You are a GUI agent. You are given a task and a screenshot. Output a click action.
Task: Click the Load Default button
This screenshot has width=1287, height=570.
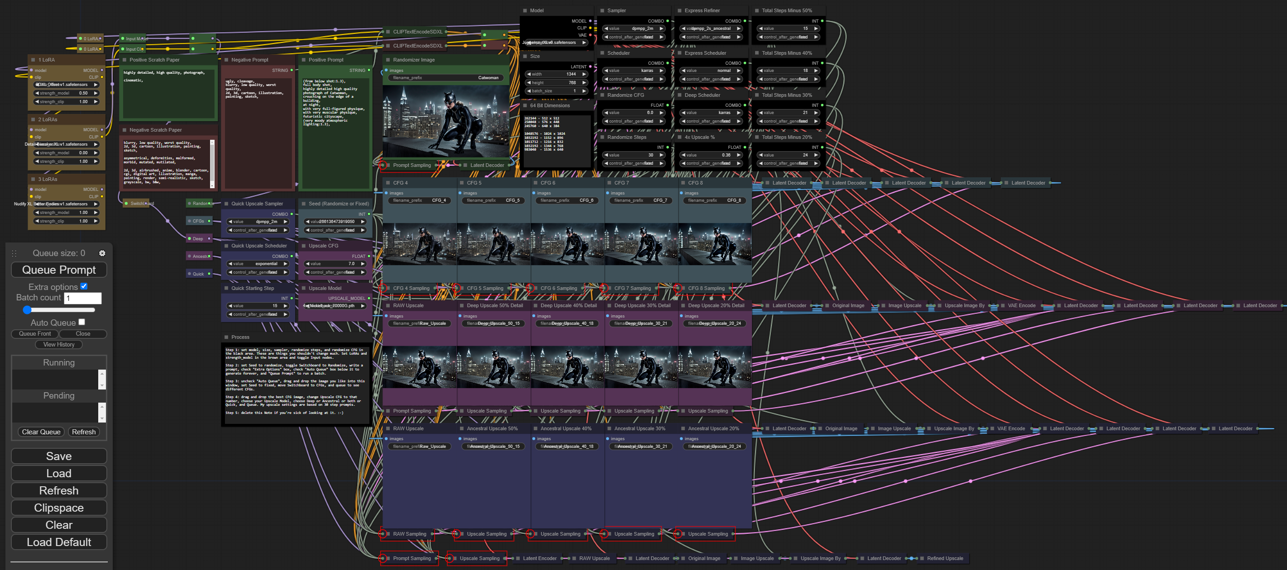coord(59,542)
